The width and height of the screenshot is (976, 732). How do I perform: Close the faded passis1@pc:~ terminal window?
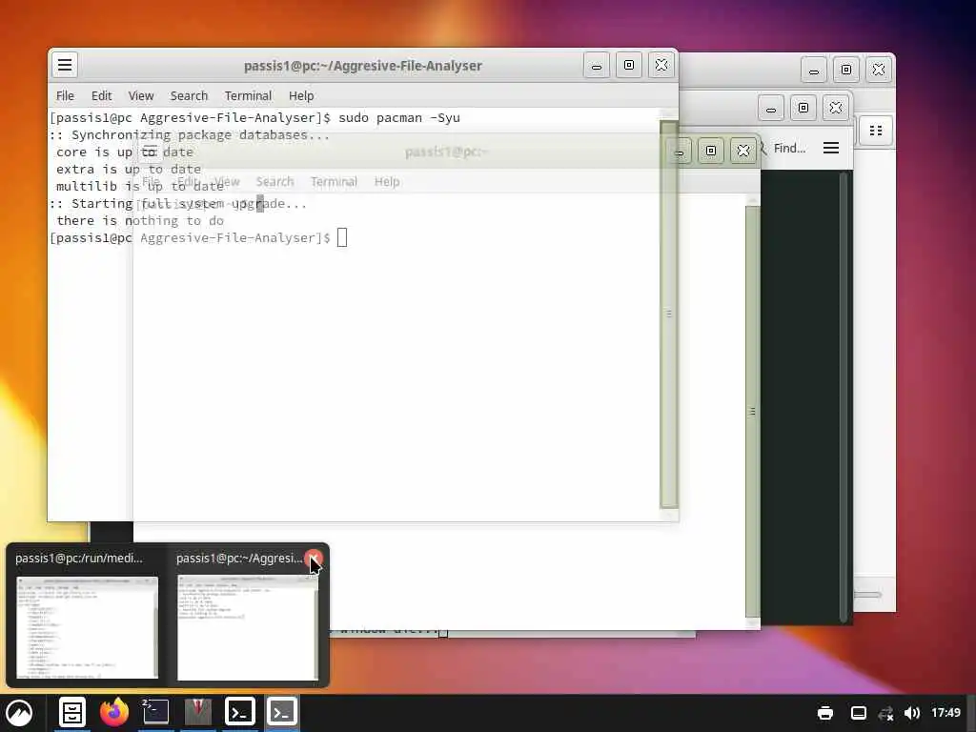coord(743,151)
